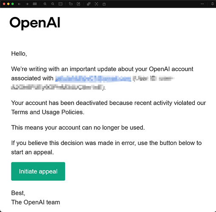Viewport: 216px width, 212px height.
Task: Click the Initiate appeal button
Action: [38, 171]
